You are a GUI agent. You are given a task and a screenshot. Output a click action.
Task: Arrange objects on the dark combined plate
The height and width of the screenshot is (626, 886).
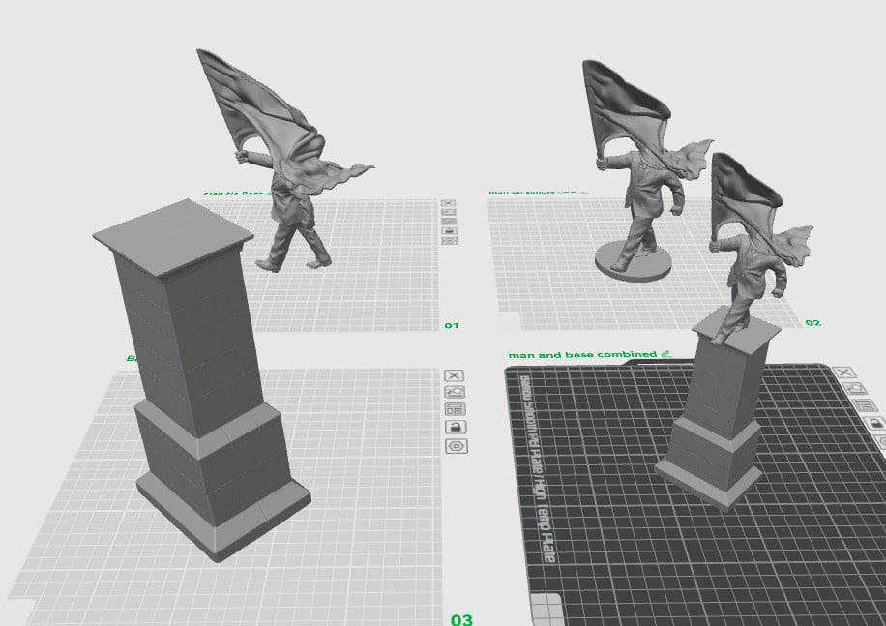[x=865, y=405]
